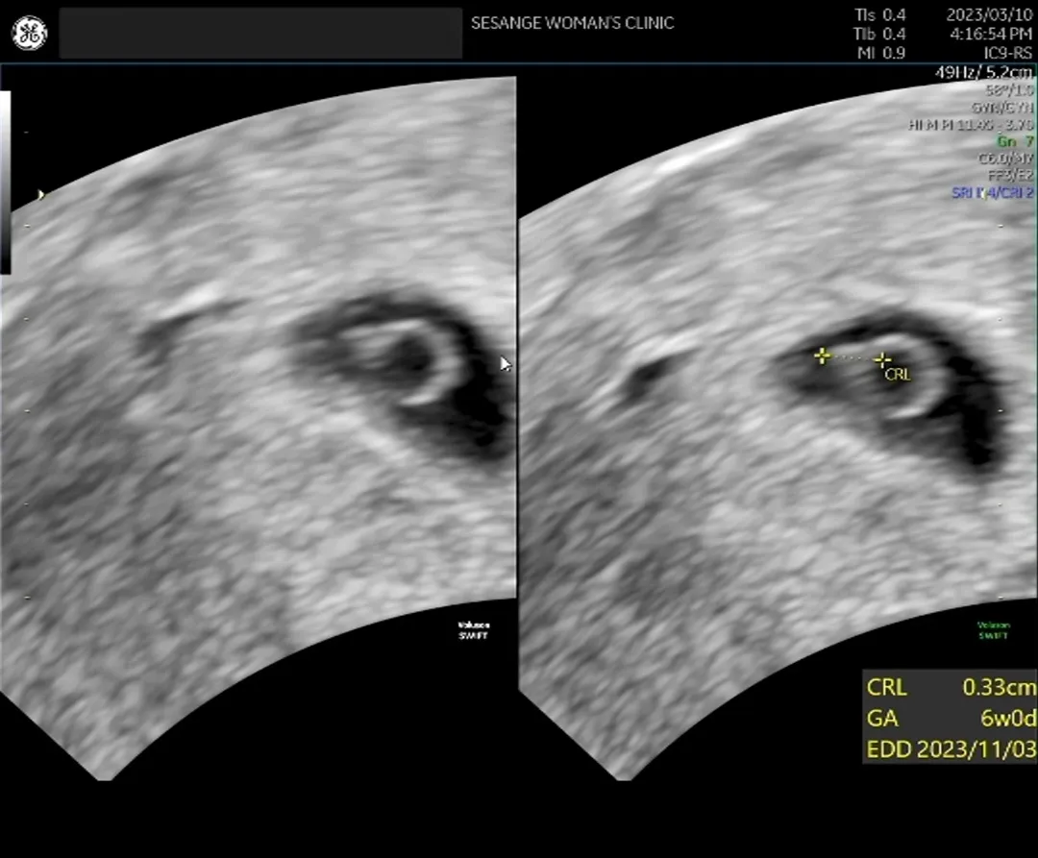Click the SRI II 4/CRI 2 setting
The image size is (1038, 858).
click(x=992, y=192)
